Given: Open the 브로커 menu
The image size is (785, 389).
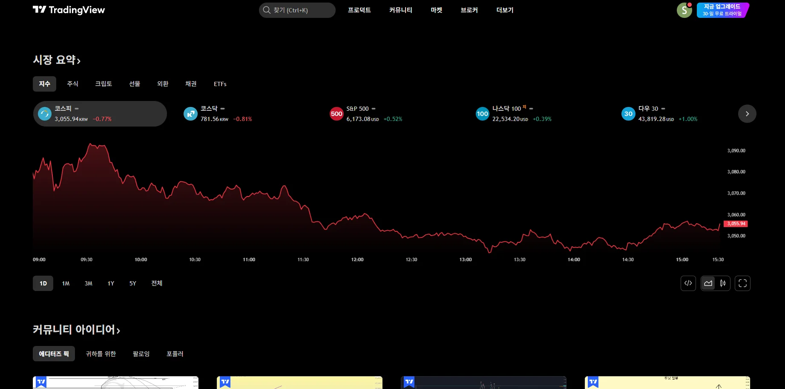Looking at the screenshot, I should [x=469, y=10].
